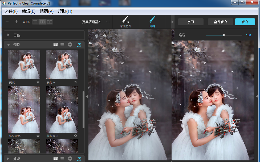Switch 预设 panel to list view
Image resolution: width=260 pixels, height=162 pixels.
click(62, 44)
